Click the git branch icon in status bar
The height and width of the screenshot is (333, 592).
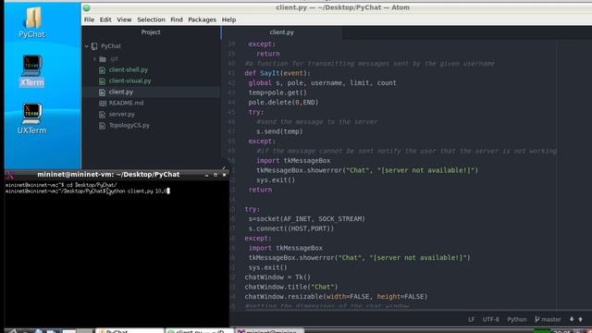(536, 319)
